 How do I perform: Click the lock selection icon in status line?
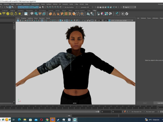click(x=40, y=7)
